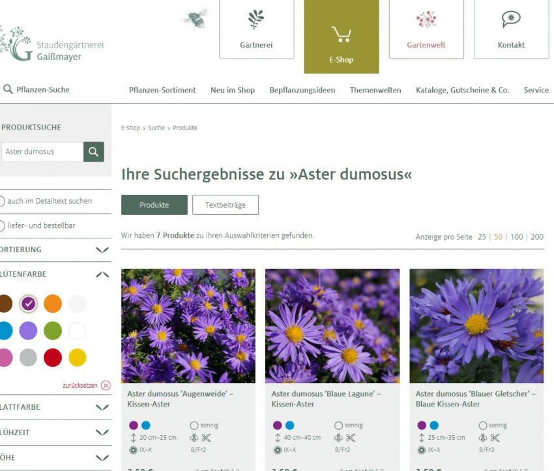
Task: Click height arrow icon on Blaue Lagune card
Action: (278, 438)
